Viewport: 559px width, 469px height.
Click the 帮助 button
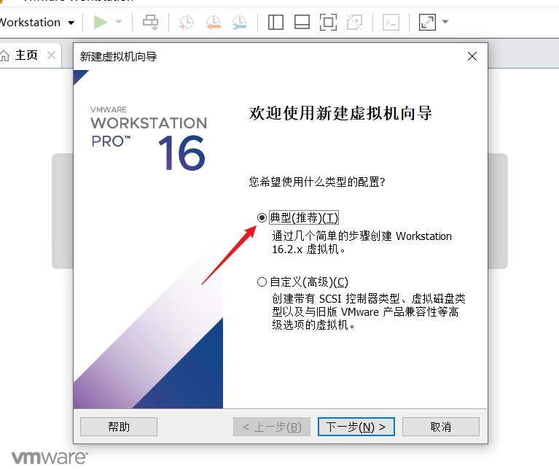pos(119,427)
